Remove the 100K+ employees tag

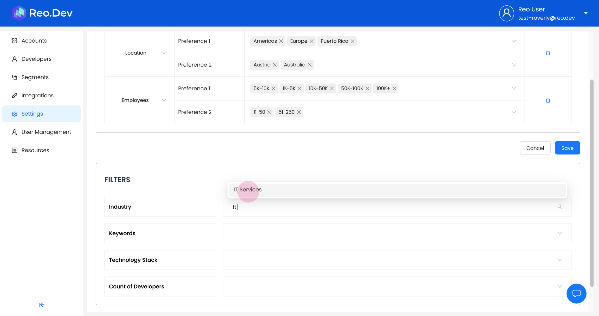[394, 89]
